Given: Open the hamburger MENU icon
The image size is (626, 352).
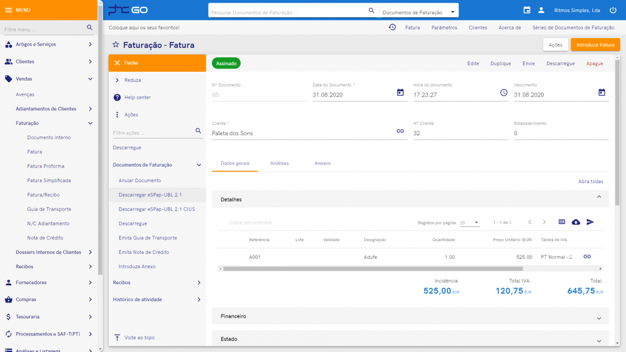Looking at the screenshot, I should coord(8,10).
